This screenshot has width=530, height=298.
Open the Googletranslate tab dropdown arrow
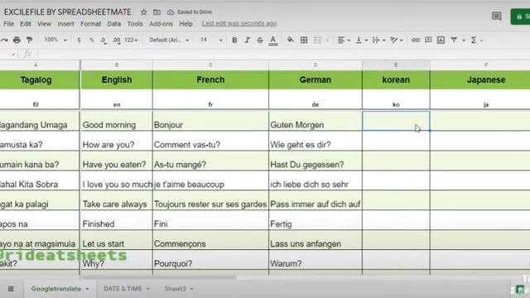coord(87,289)
